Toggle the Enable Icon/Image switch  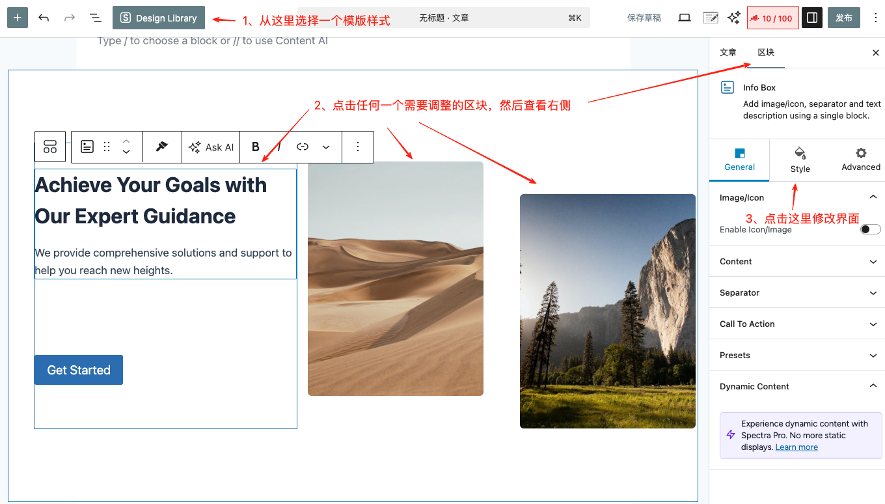click(870, 229)
